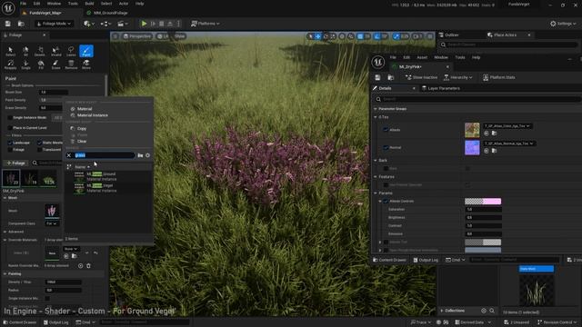Choose Copy in the asset menu
This screenshot has width=582, height=327.
coord(82,129)
